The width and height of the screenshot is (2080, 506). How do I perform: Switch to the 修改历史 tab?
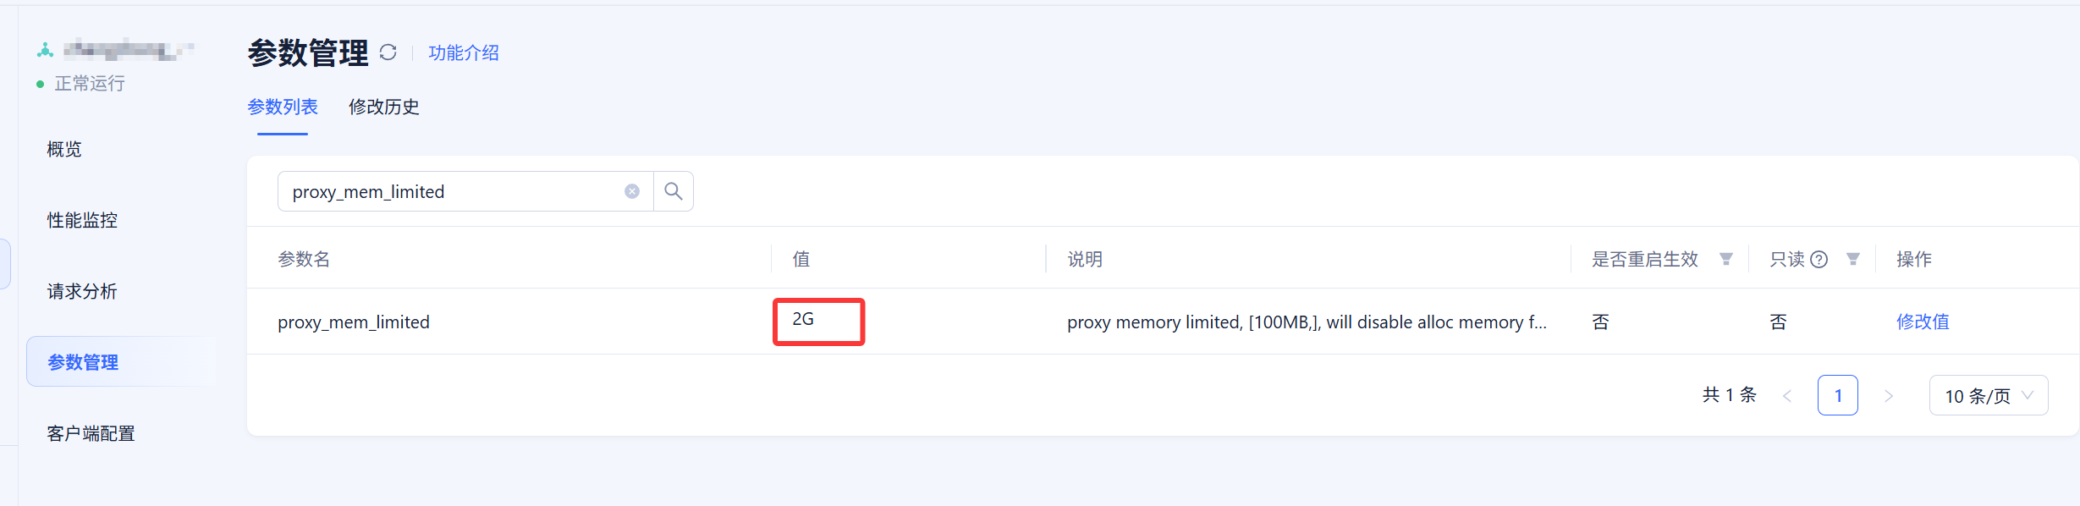point(384,107)
